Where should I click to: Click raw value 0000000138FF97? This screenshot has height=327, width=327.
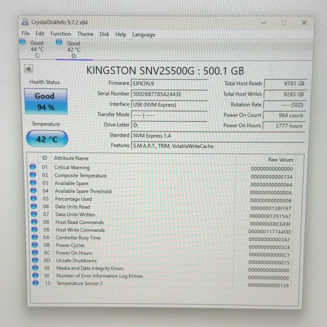pos(271,208)
